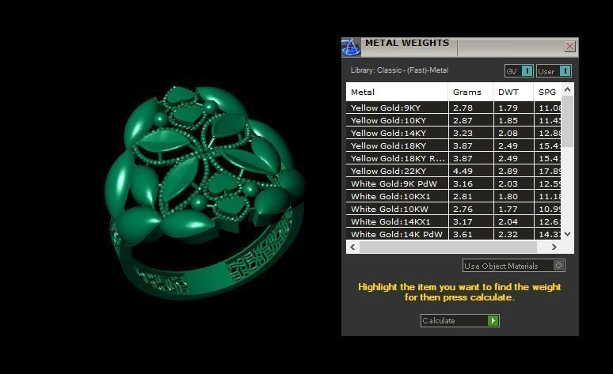Click the table's scroll up arrow

(x=568, y=90)
